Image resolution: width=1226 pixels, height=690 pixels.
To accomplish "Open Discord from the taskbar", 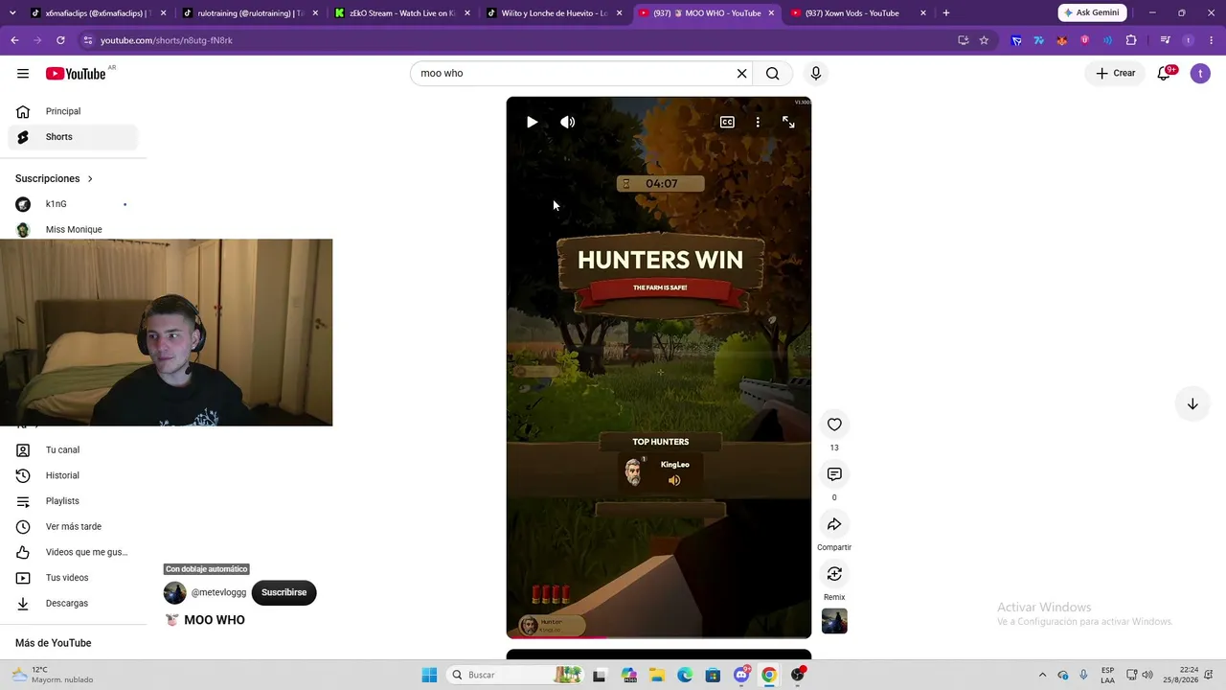I will 741,675.
